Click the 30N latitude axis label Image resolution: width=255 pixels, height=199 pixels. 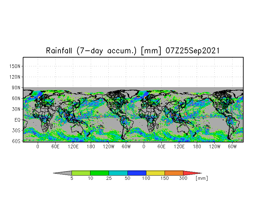(x=16, y=109)
